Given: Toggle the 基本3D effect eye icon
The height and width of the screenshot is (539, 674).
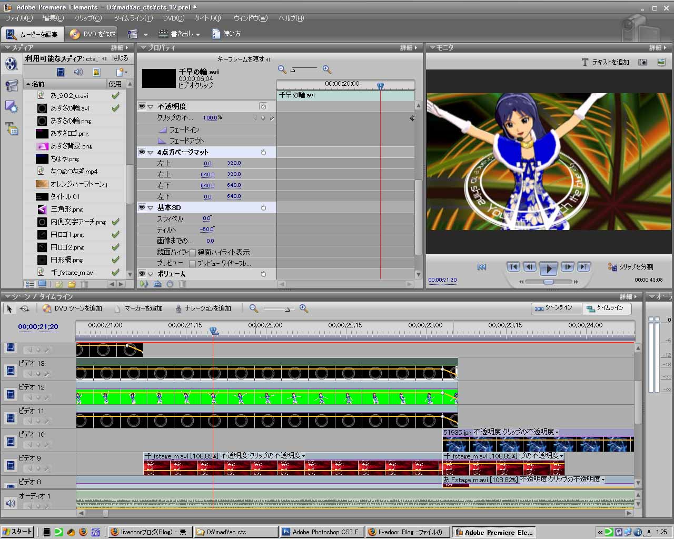Looking at the screenshot, I should [142, 207].
